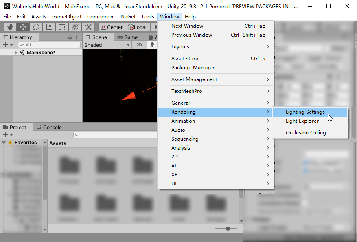357x242 pixels.
Task: Switch to the Console tab
Action: 49,128
